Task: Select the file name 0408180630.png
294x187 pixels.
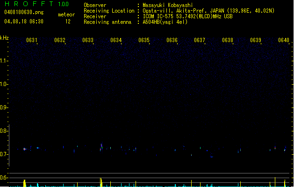Action: click(x=24, y=12)
